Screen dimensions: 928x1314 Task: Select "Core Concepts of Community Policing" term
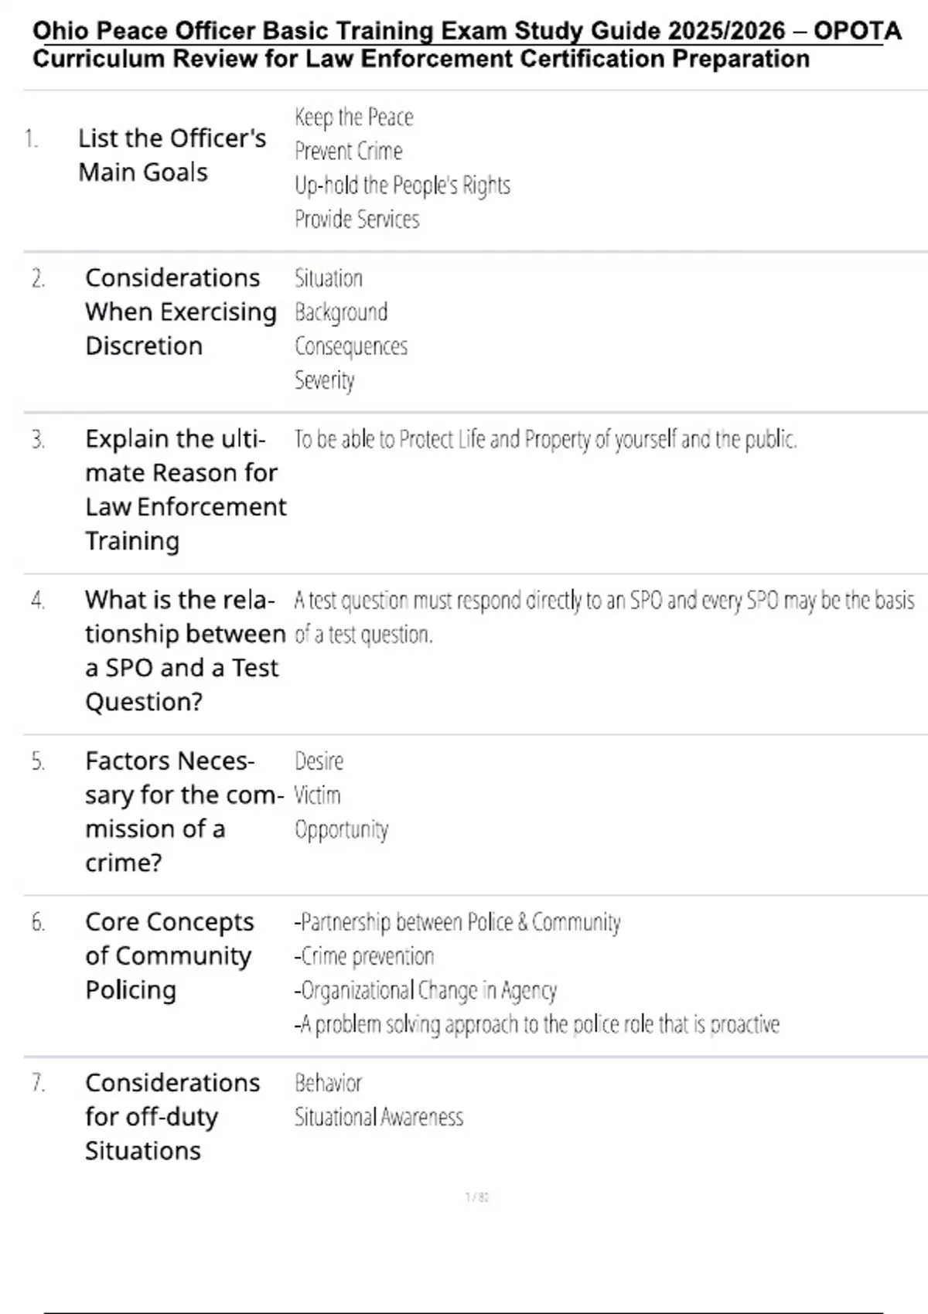(x=169, y=955)
